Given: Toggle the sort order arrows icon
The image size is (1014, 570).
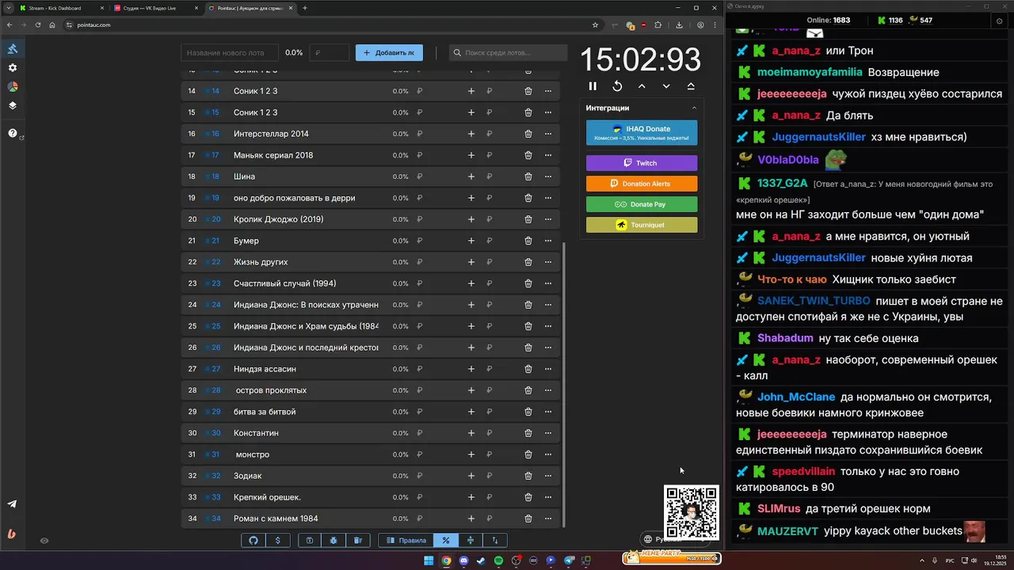Looking at the screenshot, I should (495, 540).
